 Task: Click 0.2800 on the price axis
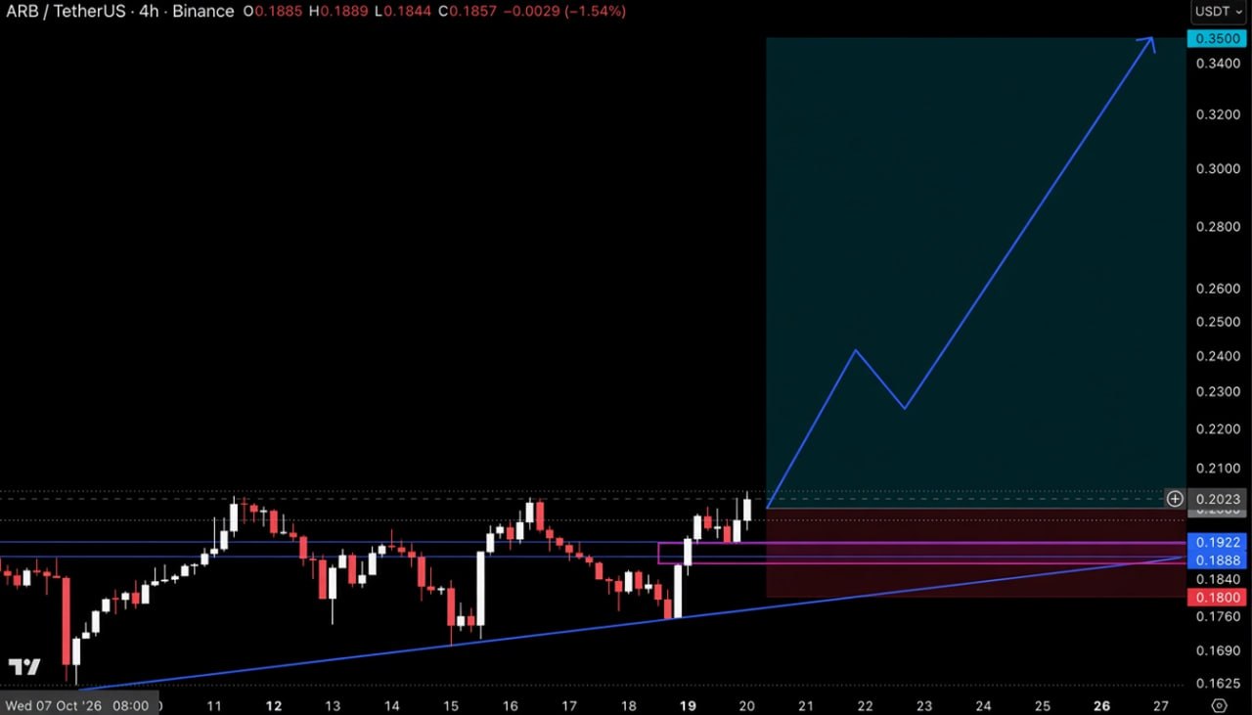[x=1218, y=227]
